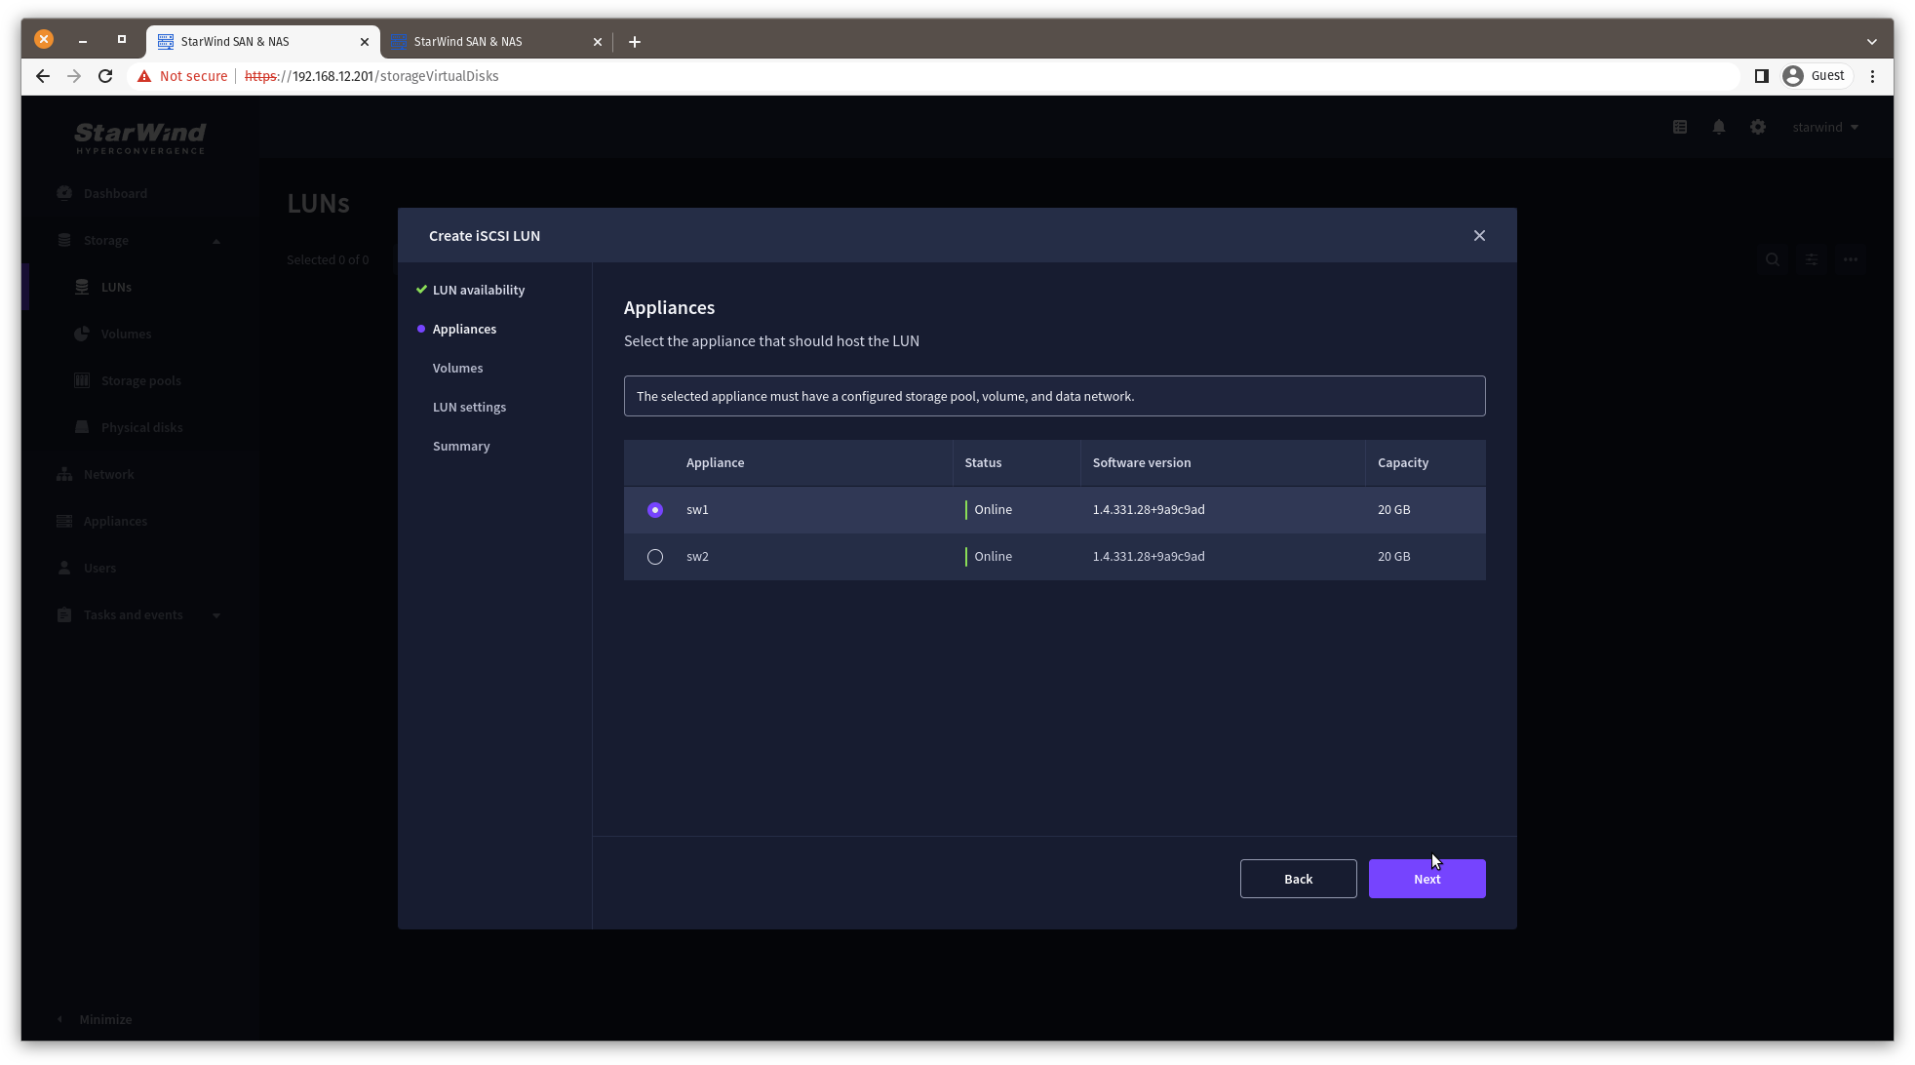1915x1065 pixels.
Task: Open the LUNs filter settings icon
Action: coord(1811,260)
